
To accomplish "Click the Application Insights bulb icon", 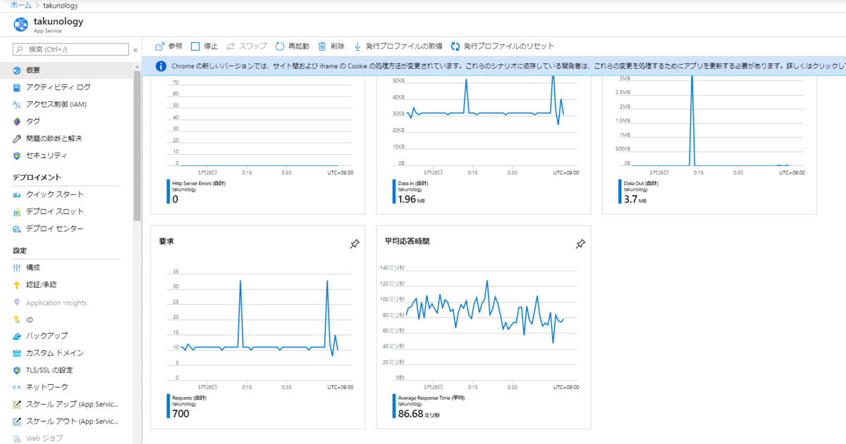I will point(17,303).
